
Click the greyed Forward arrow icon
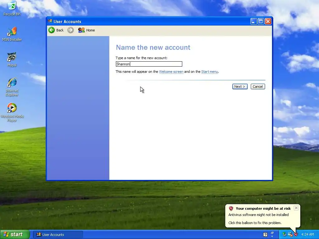click(x=70, y=30)
